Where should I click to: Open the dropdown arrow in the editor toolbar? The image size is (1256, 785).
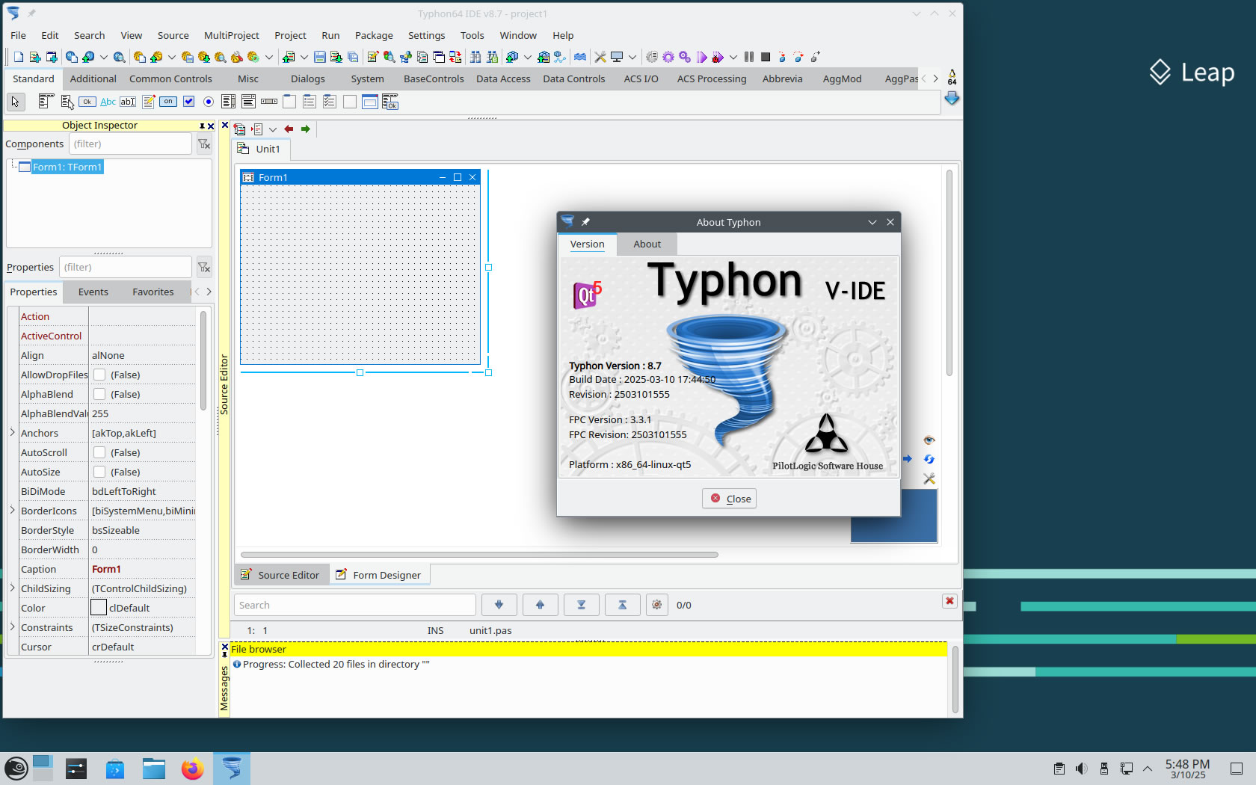click(273, 129)
